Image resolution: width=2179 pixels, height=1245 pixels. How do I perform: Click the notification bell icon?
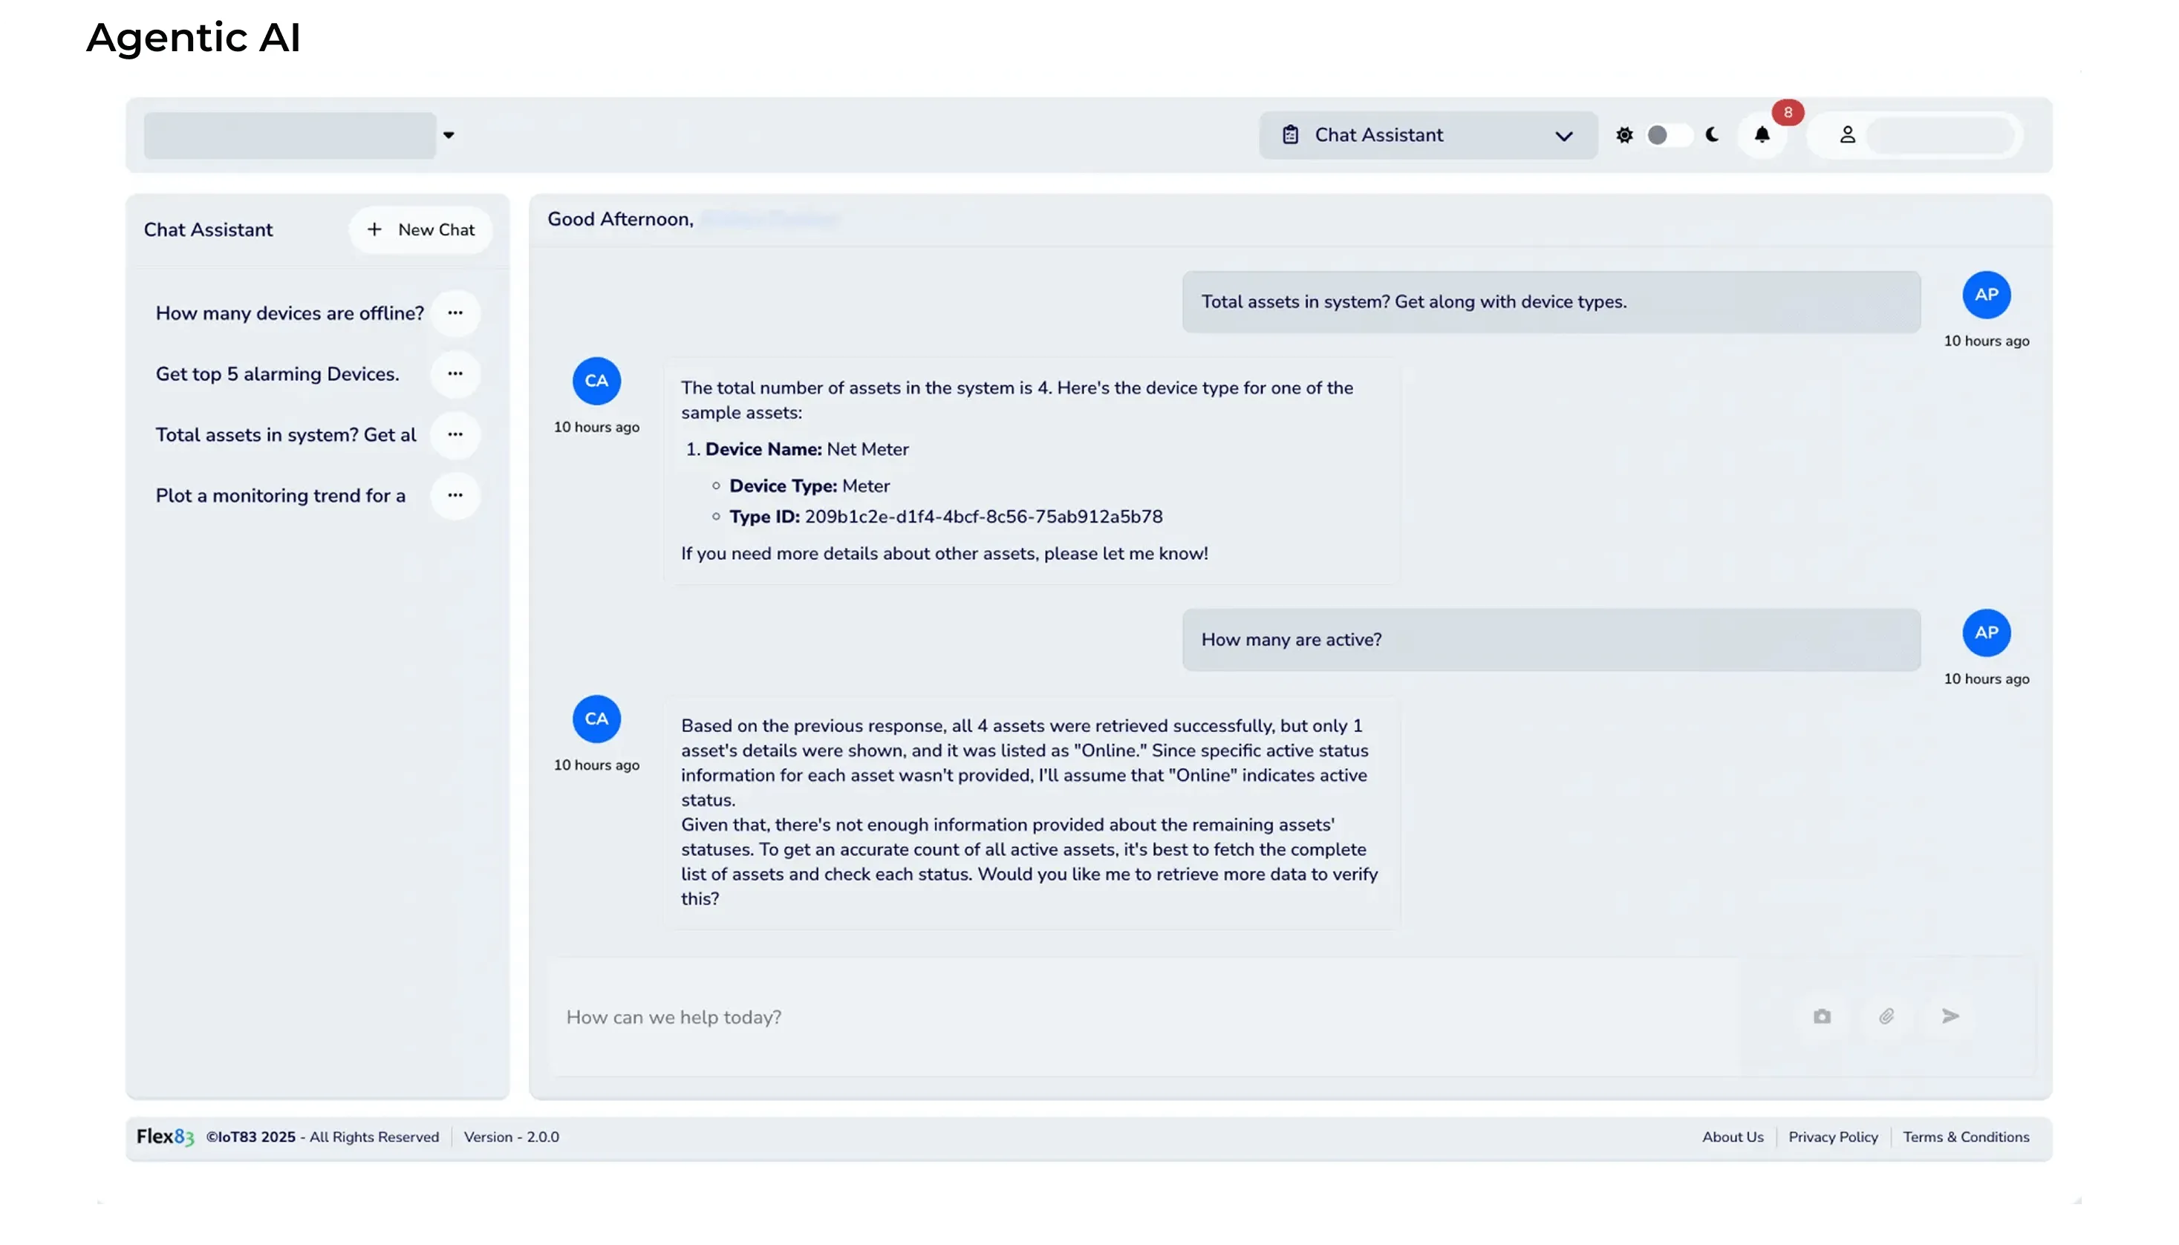pos(1762,135)
